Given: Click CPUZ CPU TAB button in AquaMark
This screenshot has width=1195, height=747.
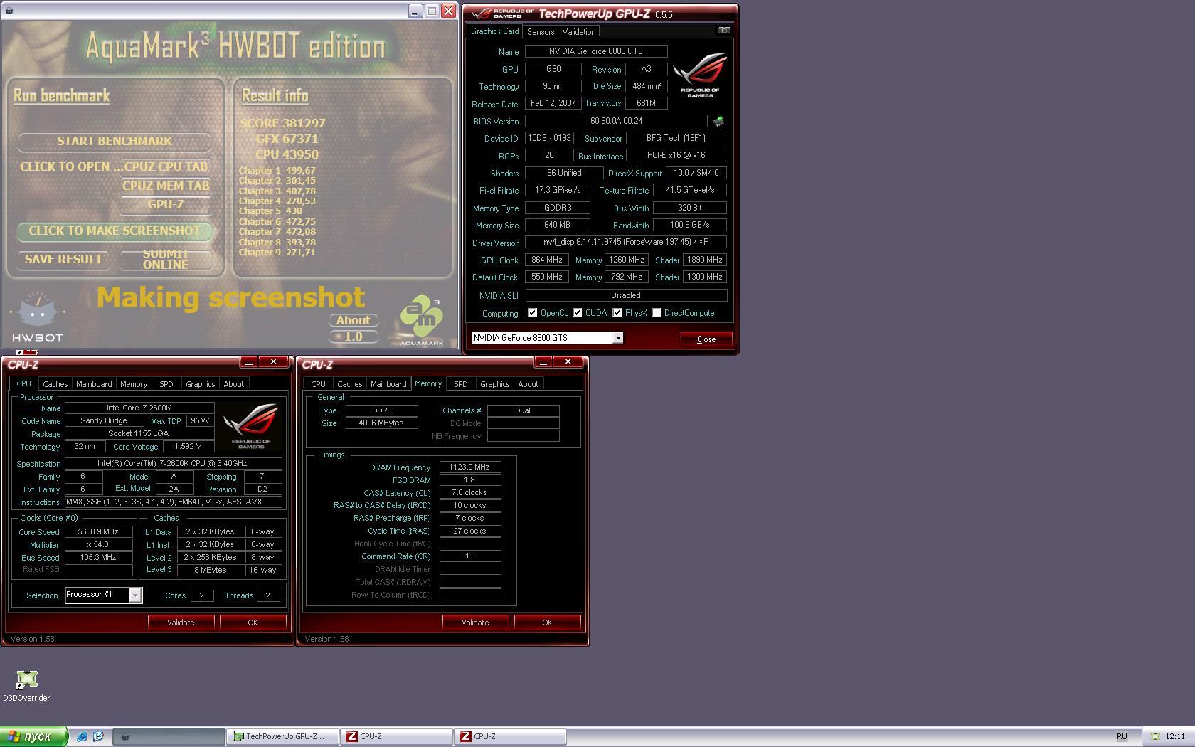Looking at the screenshot, I should [166, 166].
